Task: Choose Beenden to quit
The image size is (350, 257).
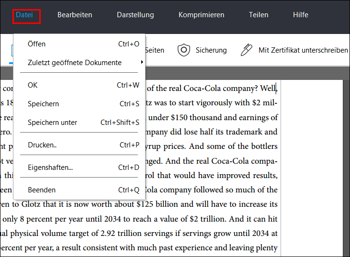Action: pyautogui.click(x=79, y=190)
